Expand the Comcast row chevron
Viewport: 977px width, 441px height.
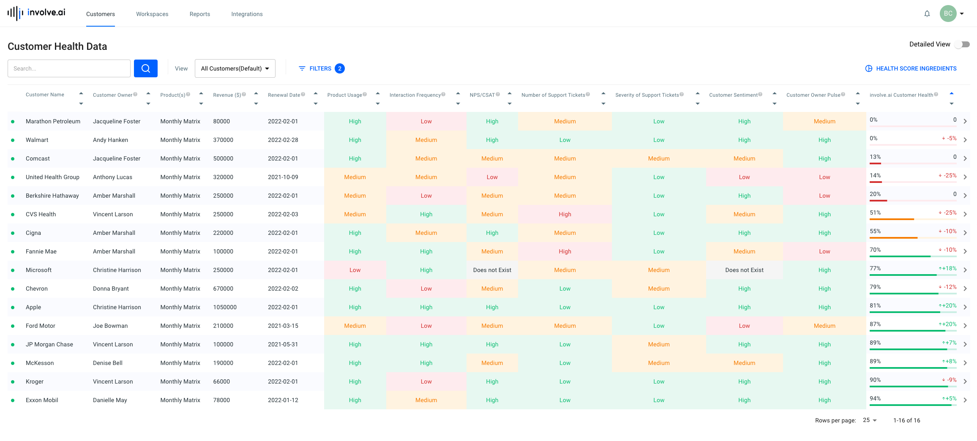point(965,158)
